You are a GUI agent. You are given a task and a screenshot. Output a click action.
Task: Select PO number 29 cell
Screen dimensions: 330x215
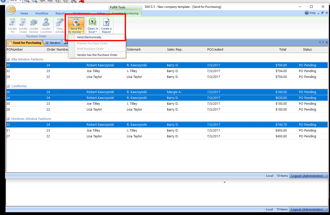point(8,77)
